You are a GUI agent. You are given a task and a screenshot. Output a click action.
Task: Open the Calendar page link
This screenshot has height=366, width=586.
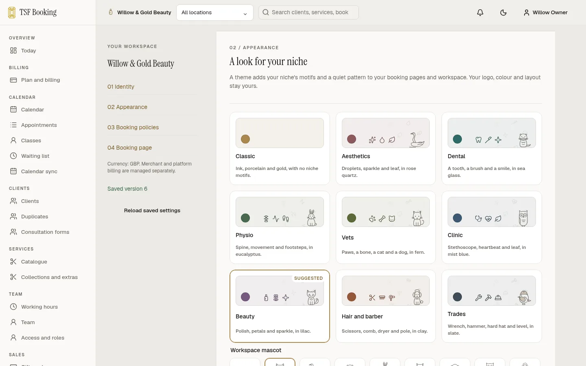tap(33, 109)
